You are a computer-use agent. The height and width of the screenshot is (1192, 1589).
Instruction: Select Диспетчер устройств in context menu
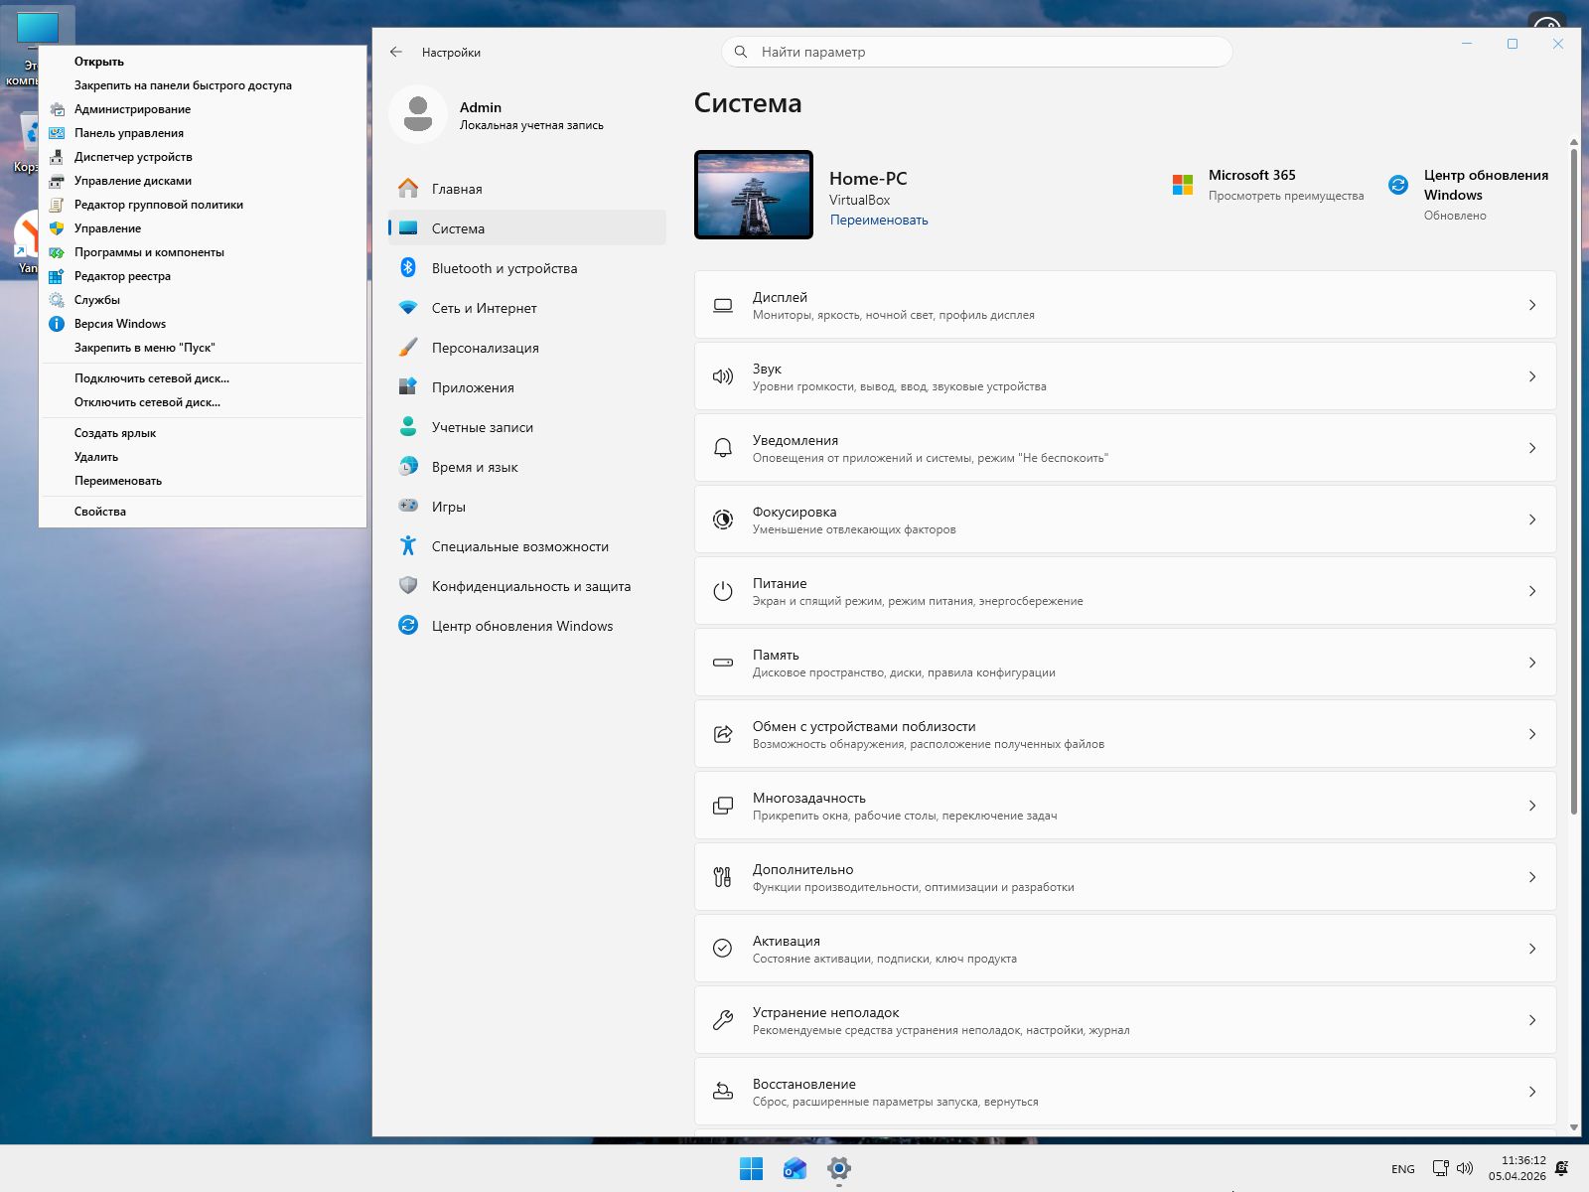point(133,157)
